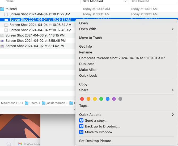Viewport: 178px width, 146px height.
Task: Apply the purple color tag
Action: pos(114,99)
